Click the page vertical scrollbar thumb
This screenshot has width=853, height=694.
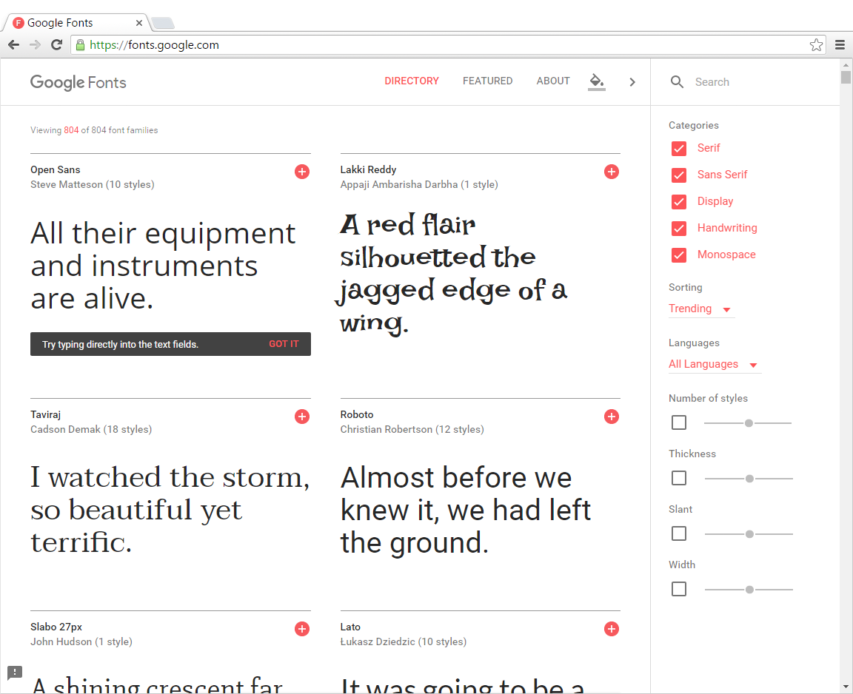846,77
